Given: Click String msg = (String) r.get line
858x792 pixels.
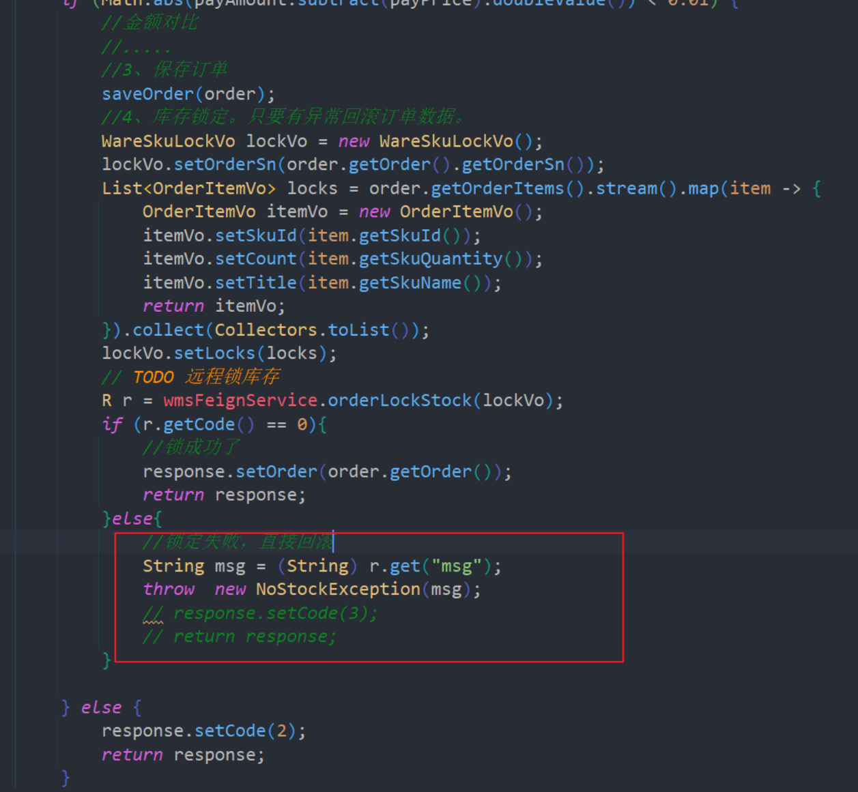Looking at the screenshot, I should tap(321, 566).
